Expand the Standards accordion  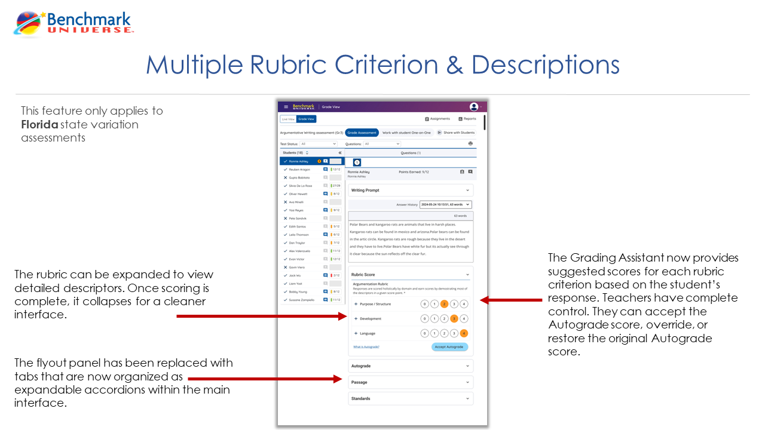411,398
